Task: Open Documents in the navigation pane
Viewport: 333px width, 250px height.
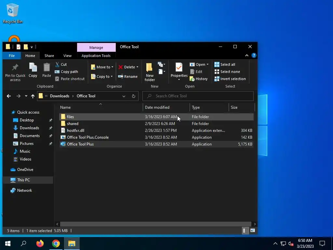Action: [x=30, y=136]
